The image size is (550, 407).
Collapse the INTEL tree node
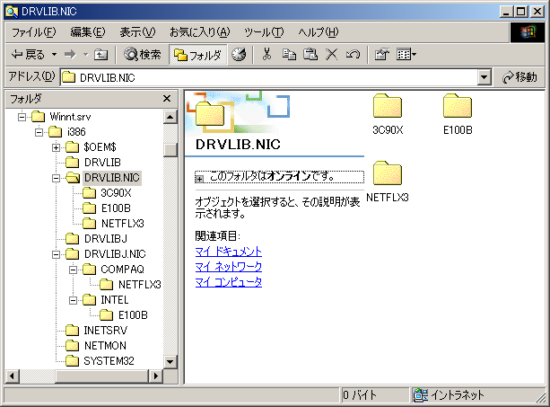pos(73,300)
